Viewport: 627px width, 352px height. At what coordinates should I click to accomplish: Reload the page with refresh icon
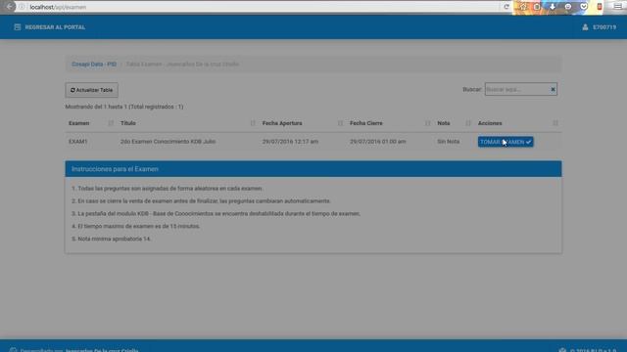506,7
